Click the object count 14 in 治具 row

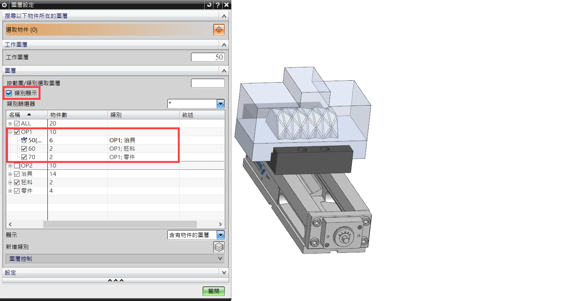tap(53, 174)
